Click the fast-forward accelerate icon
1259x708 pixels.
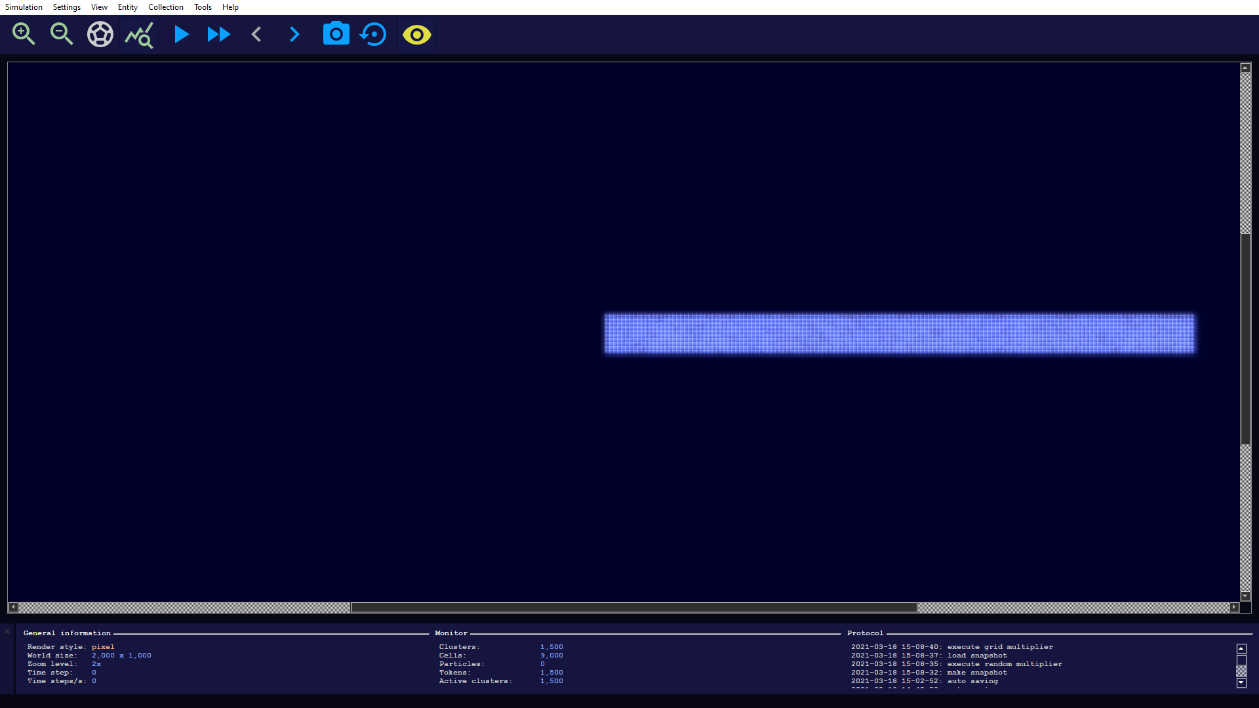[x=218, y=34]
